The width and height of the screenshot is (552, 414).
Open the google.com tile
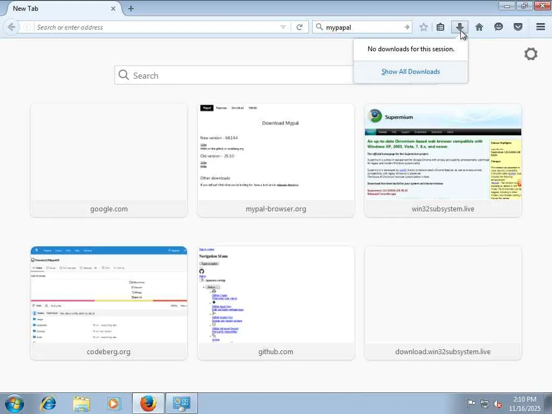point(109,160)
